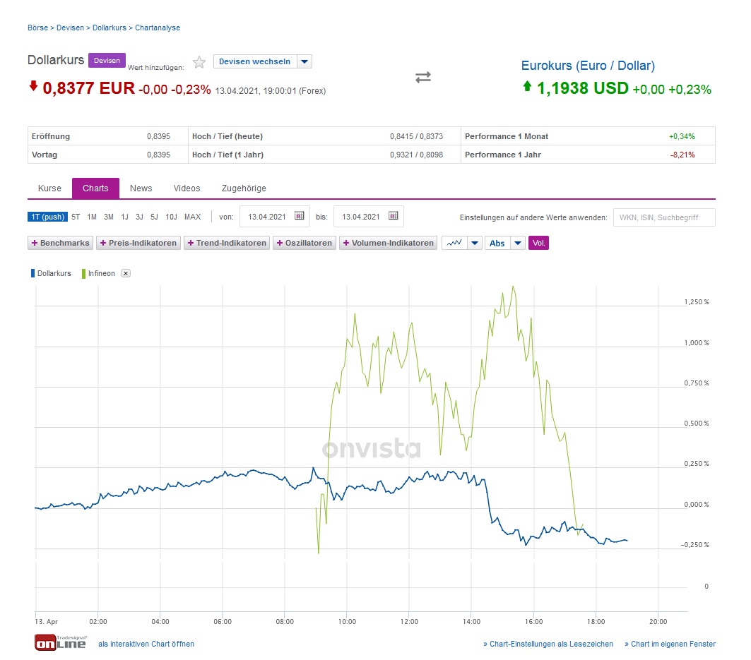The width and height of the screenshot is (751, 660).
Task: Add Oszillatoren indicator
Action: [x=304, y=243]
